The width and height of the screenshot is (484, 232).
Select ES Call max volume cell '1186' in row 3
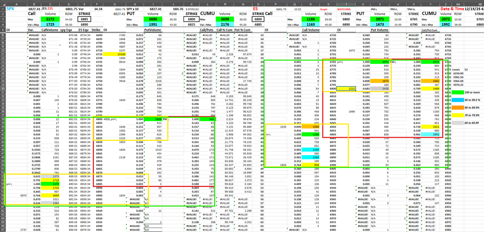[x=310, y=19]
